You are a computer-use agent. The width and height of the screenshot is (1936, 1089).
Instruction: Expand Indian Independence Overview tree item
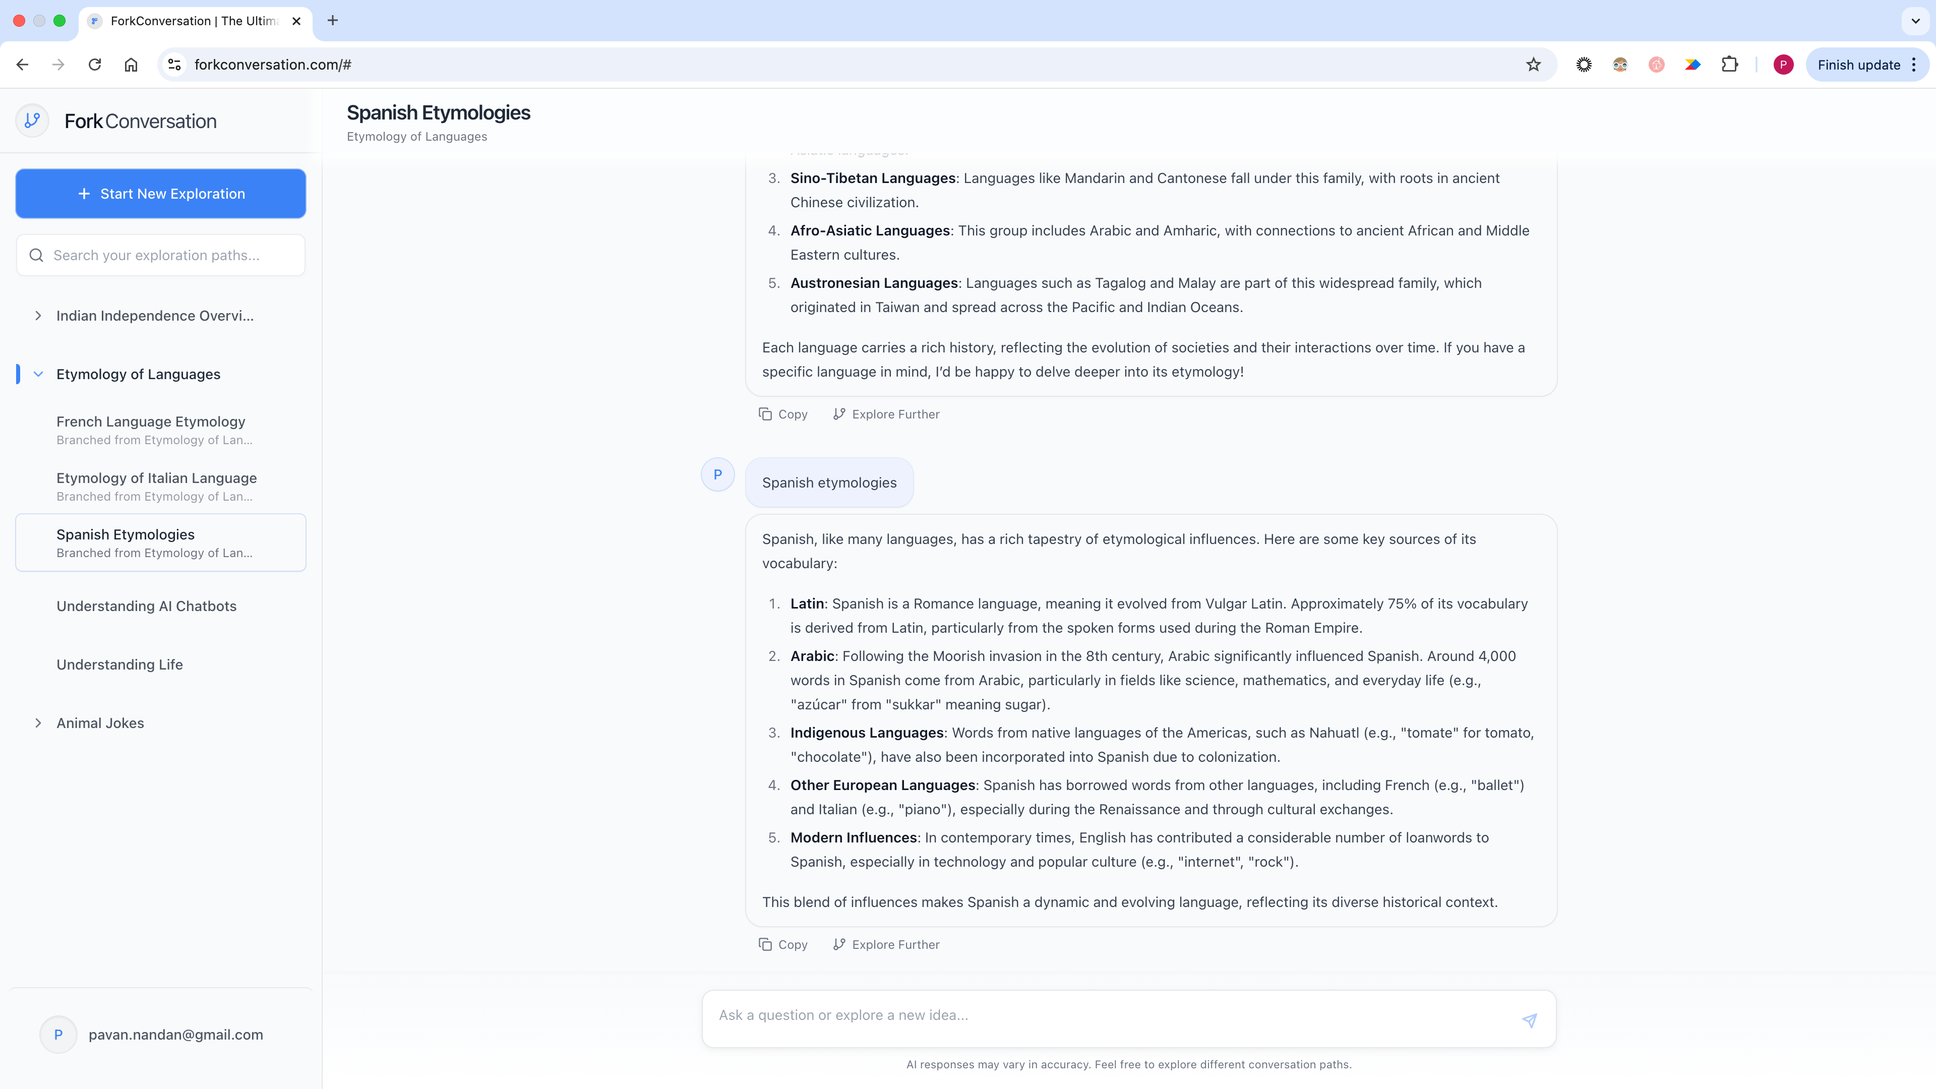38,316
